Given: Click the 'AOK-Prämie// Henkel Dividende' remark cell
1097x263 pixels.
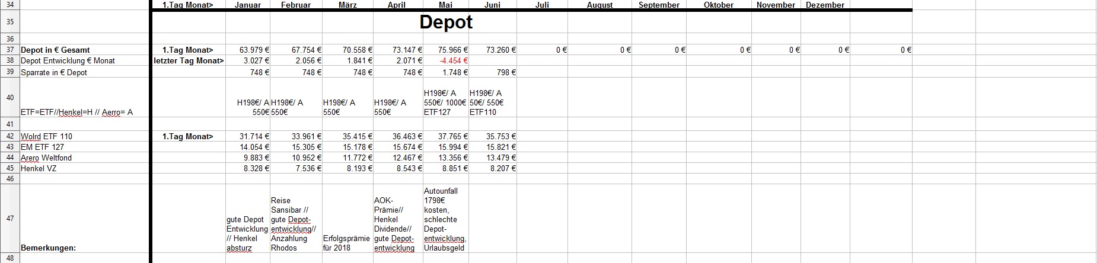Looking at the screenshot, I should click(398, 219).
